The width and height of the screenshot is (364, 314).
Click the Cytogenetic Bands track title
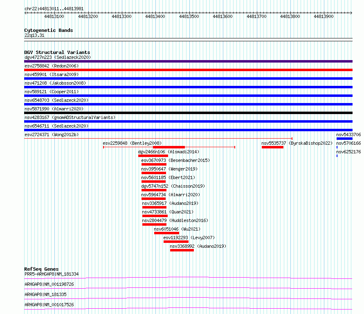click(49, 30)
